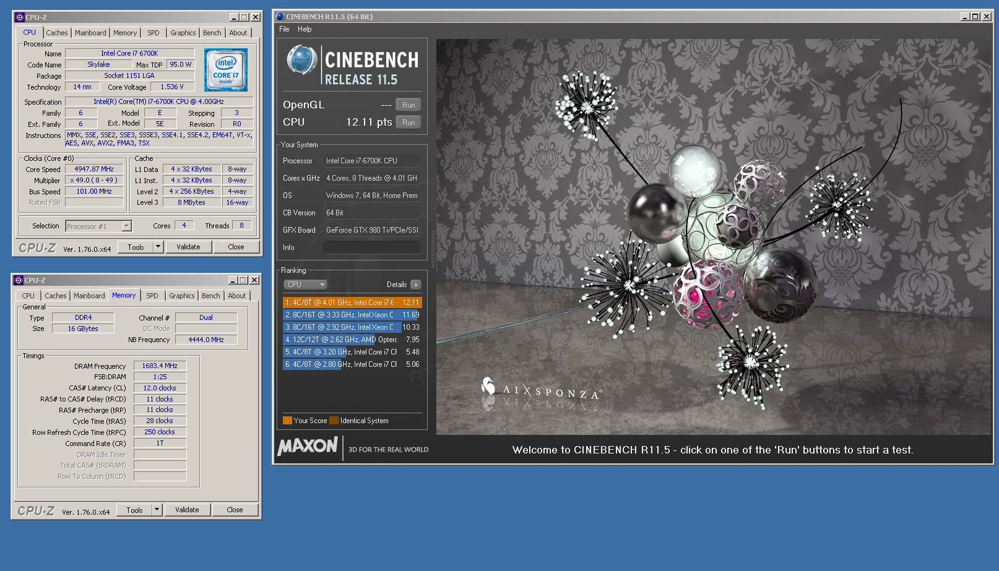This screenshot has height=571, width=999.
Task: Click Validate button in bottom CPU-Z
Action: coord(187,510)
